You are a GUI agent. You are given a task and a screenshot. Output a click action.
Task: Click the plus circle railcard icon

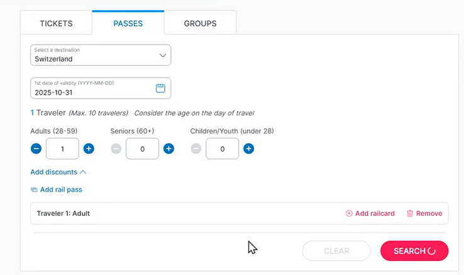coord(349,213)
